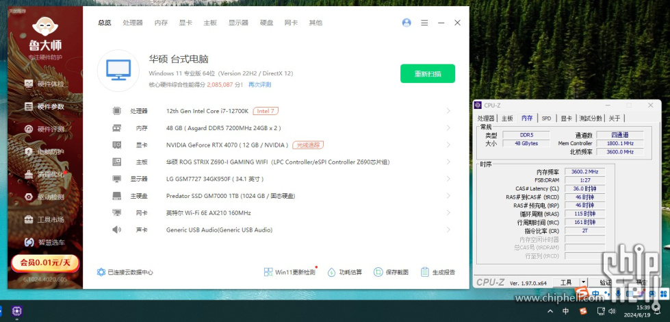670x322 pixels.
Task: Open the 显卡 tab in CPU-Z
Action: coord(566,119)
